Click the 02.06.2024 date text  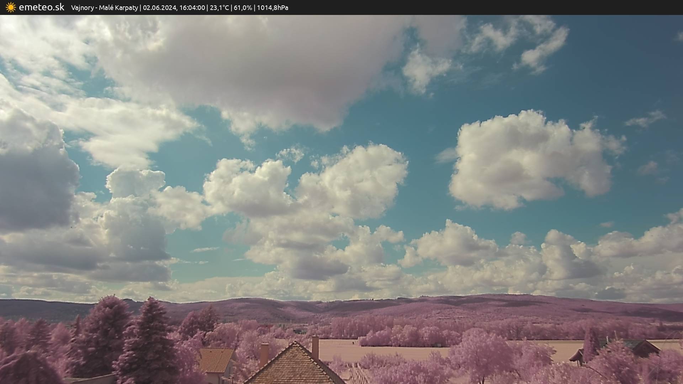pyautogui.click(x=160, y=7)
